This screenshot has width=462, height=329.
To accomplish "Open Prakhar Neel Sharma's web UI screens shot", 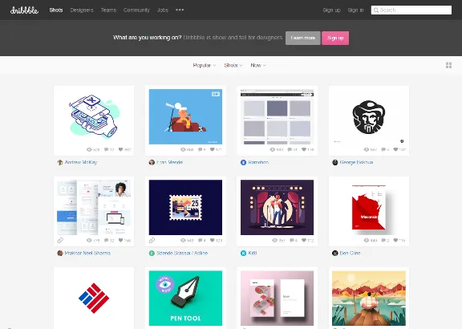I will (94, 208).
